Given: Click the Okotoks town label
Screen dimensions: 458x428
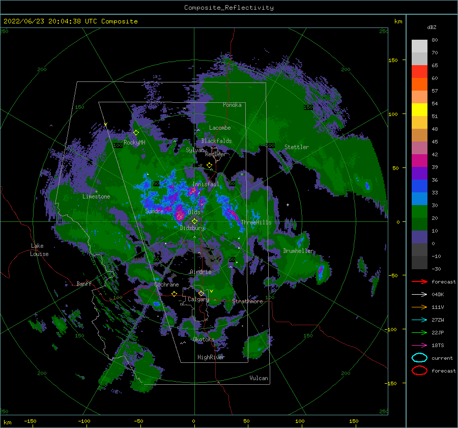Looking at the screenshot, I should 204,339.
